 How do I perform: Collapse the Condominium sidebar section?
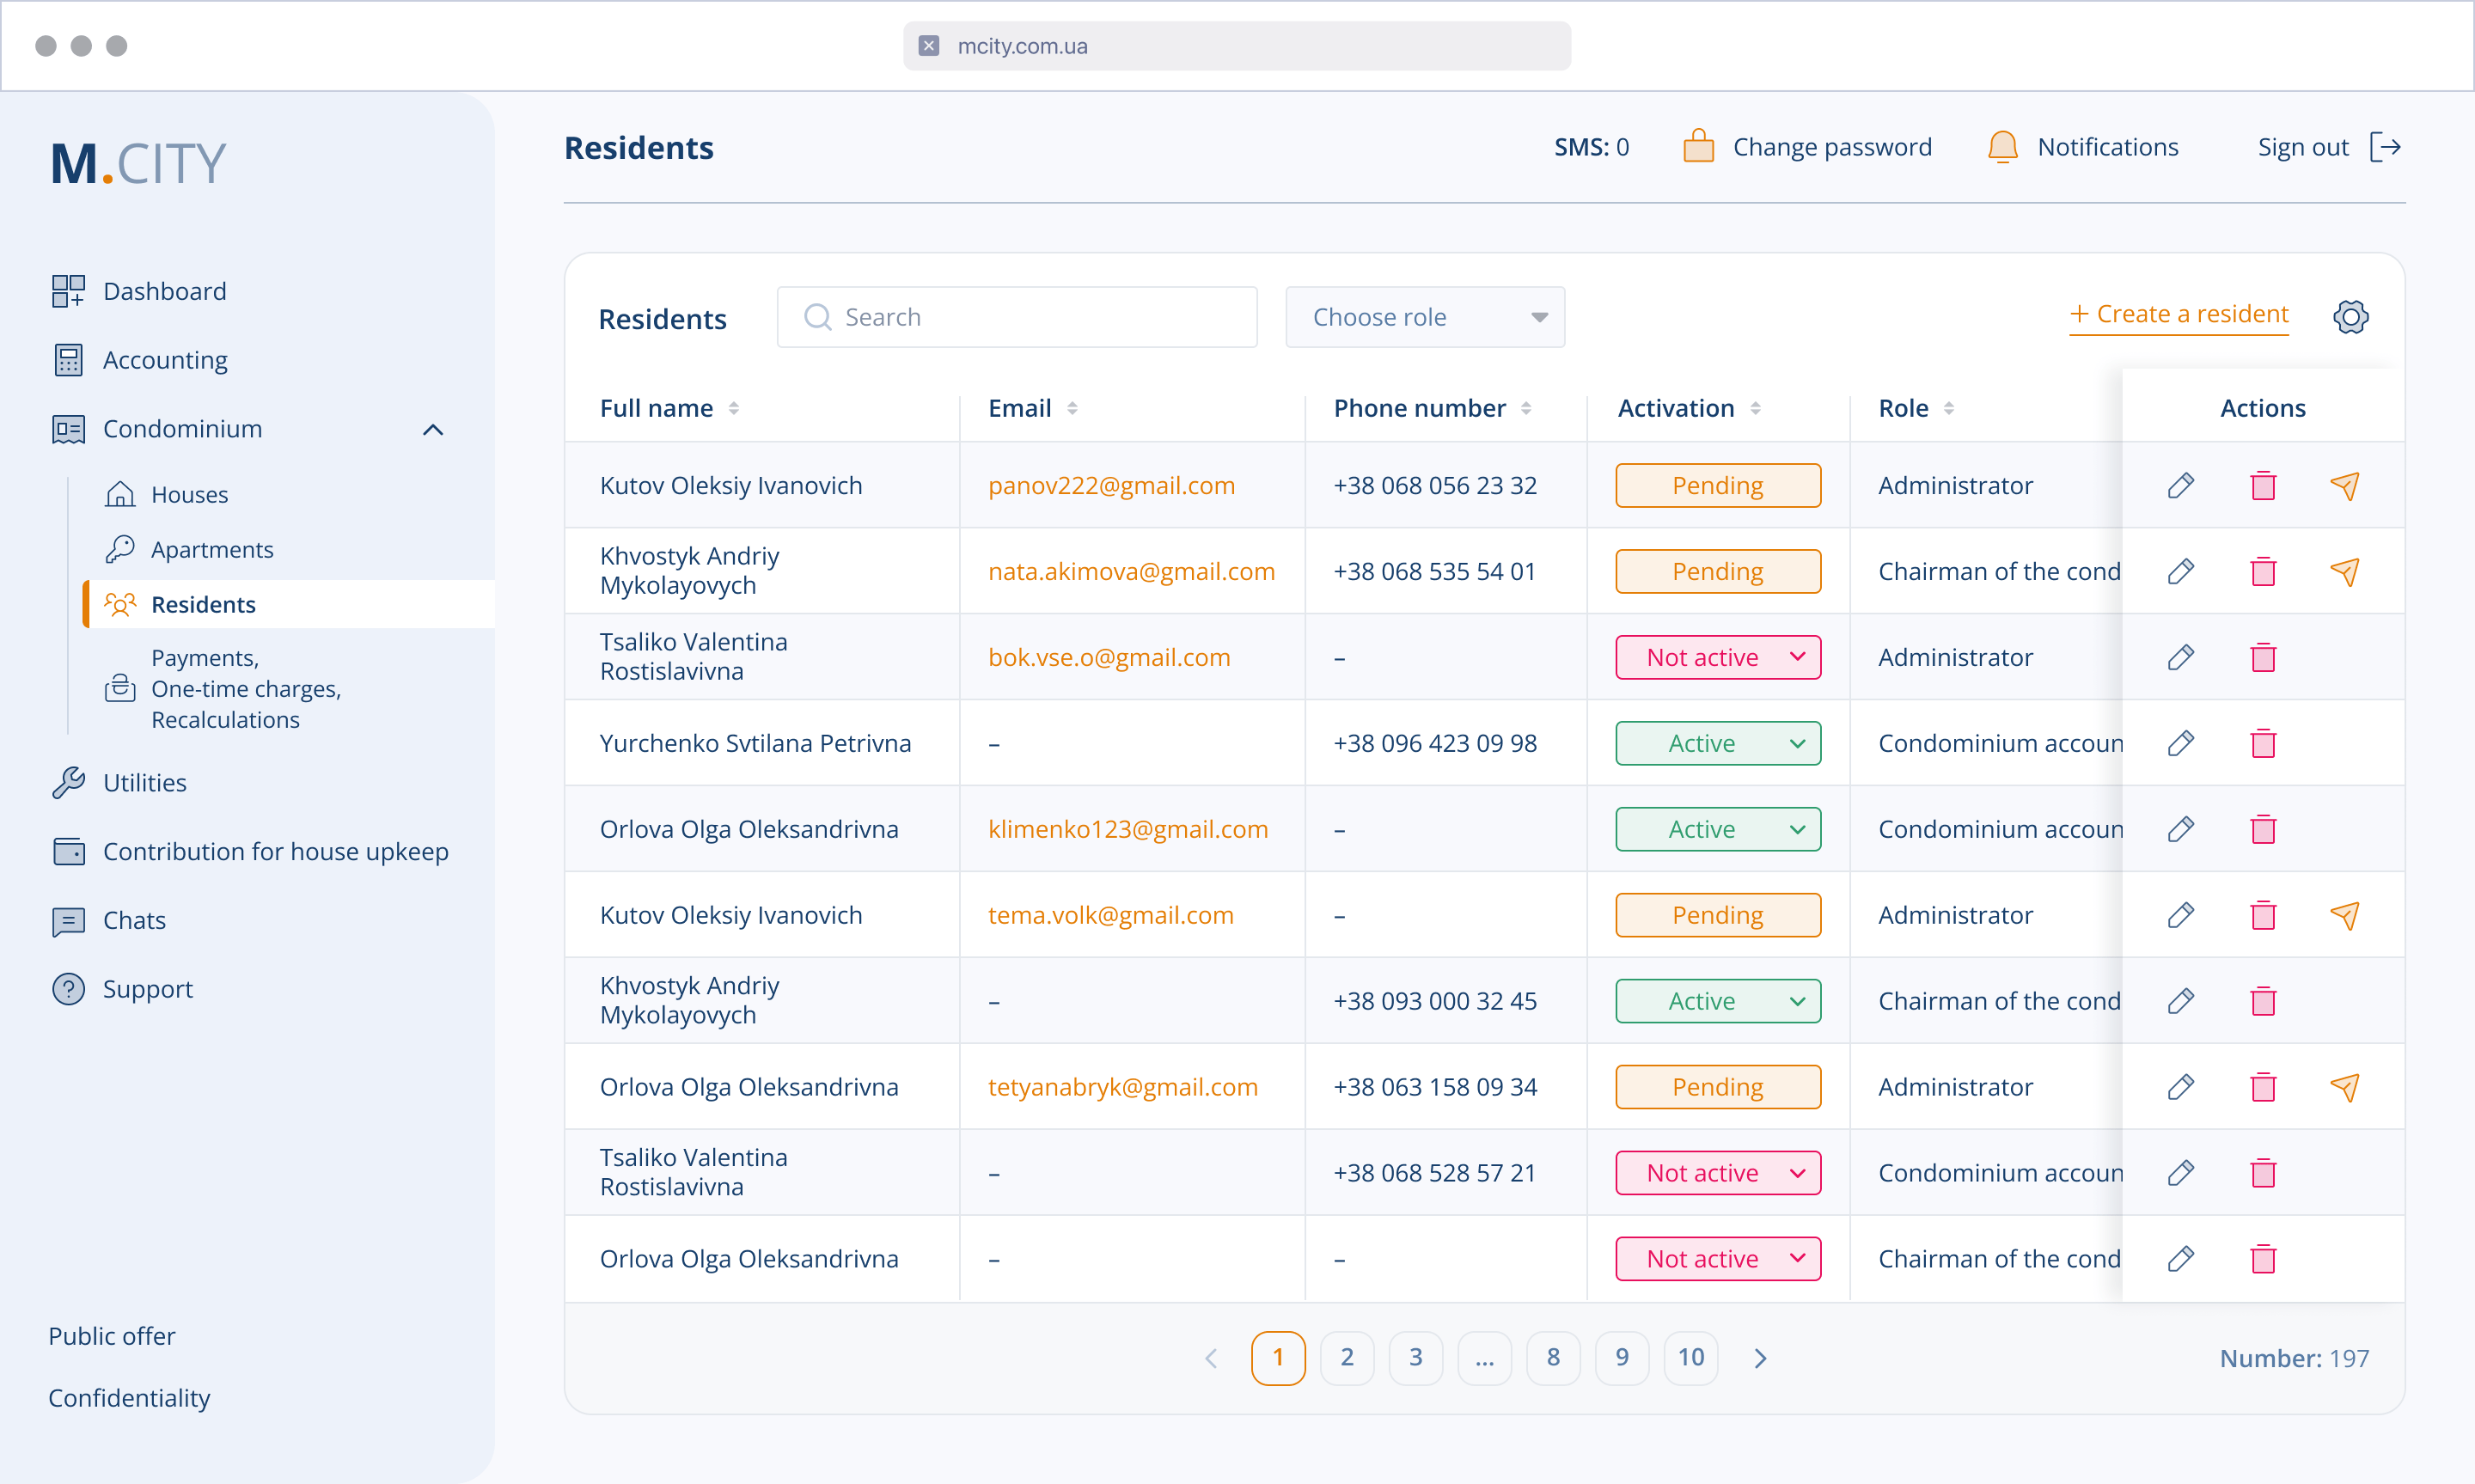coord(433,429)
